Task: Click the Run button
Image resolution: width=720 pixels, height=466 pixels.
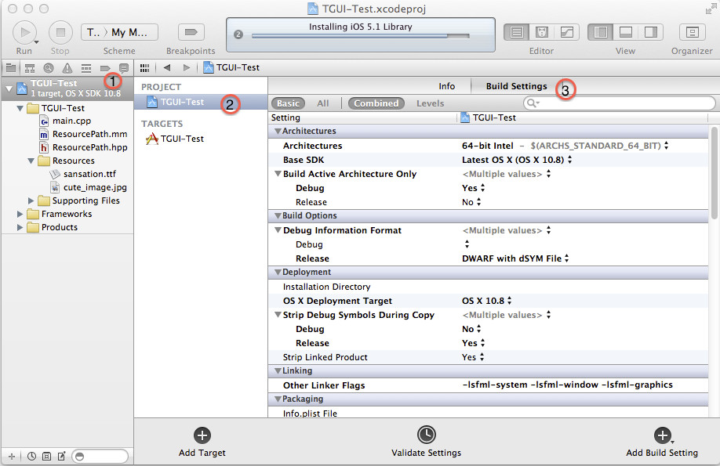Action: point(24,33)
